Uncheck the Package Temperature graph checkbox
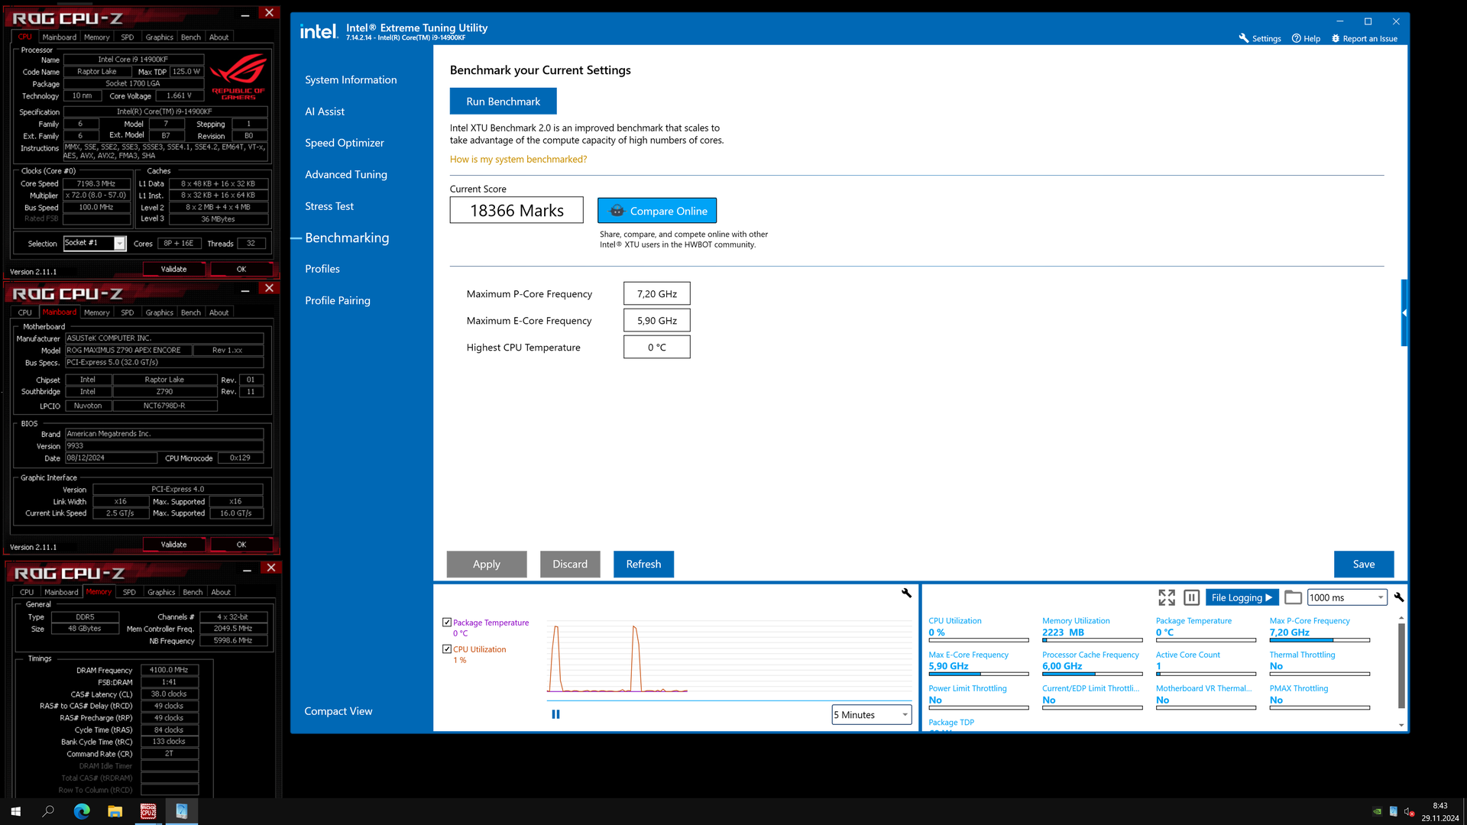1467x825 pixels. 447,623
